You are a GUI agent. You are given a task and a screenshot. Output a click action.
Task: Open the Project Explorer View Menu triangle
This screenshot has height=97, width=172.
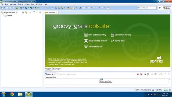tap(34, 12)
